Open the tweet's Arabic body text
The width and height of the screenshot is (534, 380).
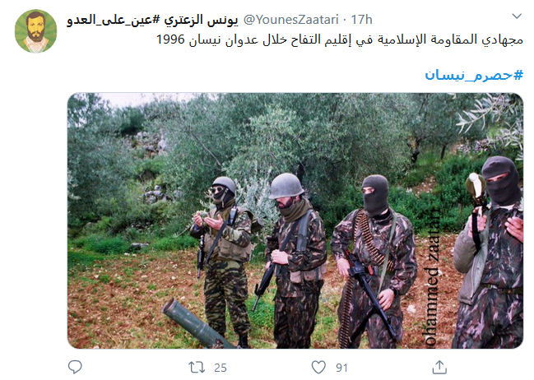coord(340,39)
